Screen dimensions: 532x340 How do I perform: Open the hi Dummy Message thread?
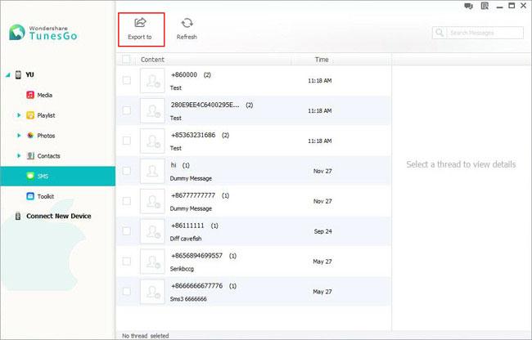pyautogui.click(x=254, y=171)
